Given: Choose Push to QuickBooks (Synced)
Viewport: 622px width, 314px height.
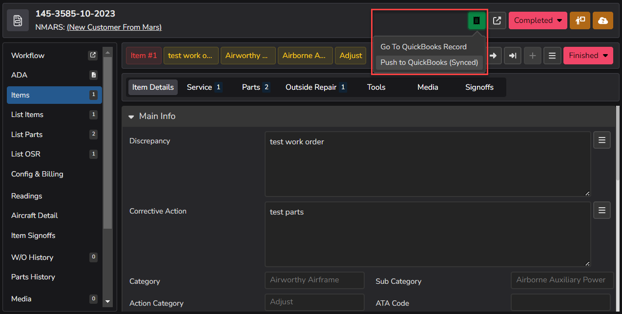Looking at the screenshot, I should (429, 62).
